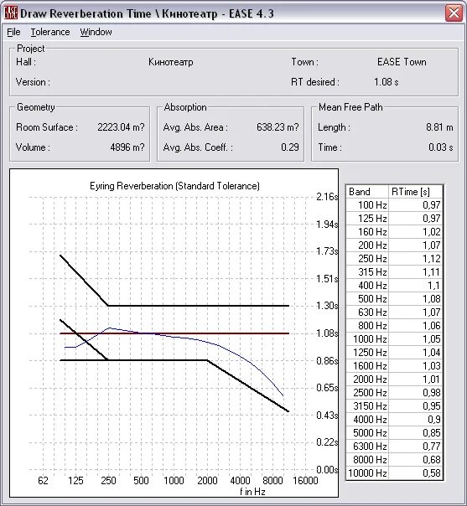Select the 4000 Hz band row
Image resolution: width=467 pixels, height=506 pixels.
394,419
